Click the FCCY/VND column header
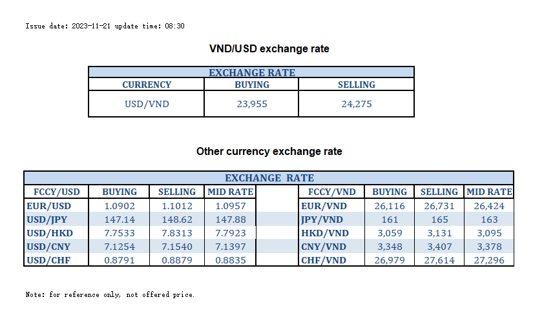The height and width of the screenshot is (317, 544). click(x=332, y=192)
